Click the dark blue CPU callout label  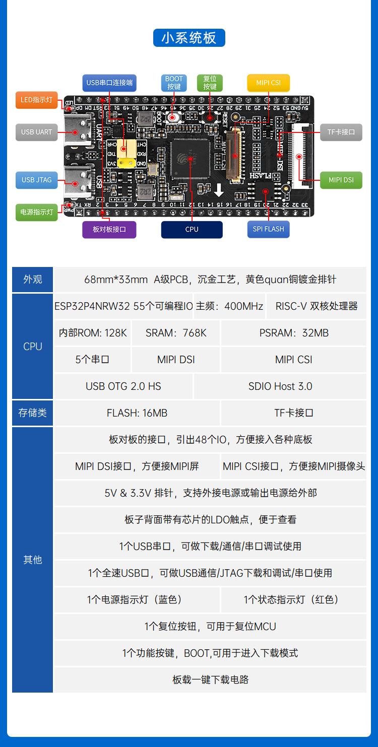(192, 229)
